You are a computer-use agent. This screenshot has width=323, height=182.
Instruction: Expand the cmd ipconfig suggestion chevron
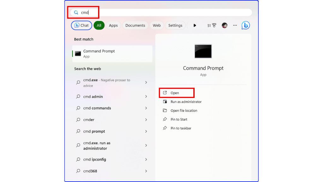point(146,160)
